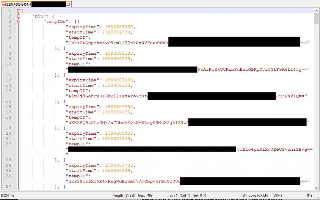320x200 pixels.
Task: Collapse the root brace fold marker on line 1
Action: pyautogui.click(x=18, y=11)
